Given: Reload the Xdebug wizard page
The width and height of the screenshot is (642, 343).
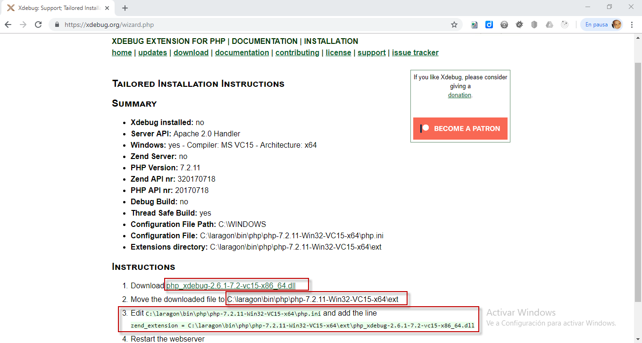Looking at the screenshot, I should (x=38, y=25).
